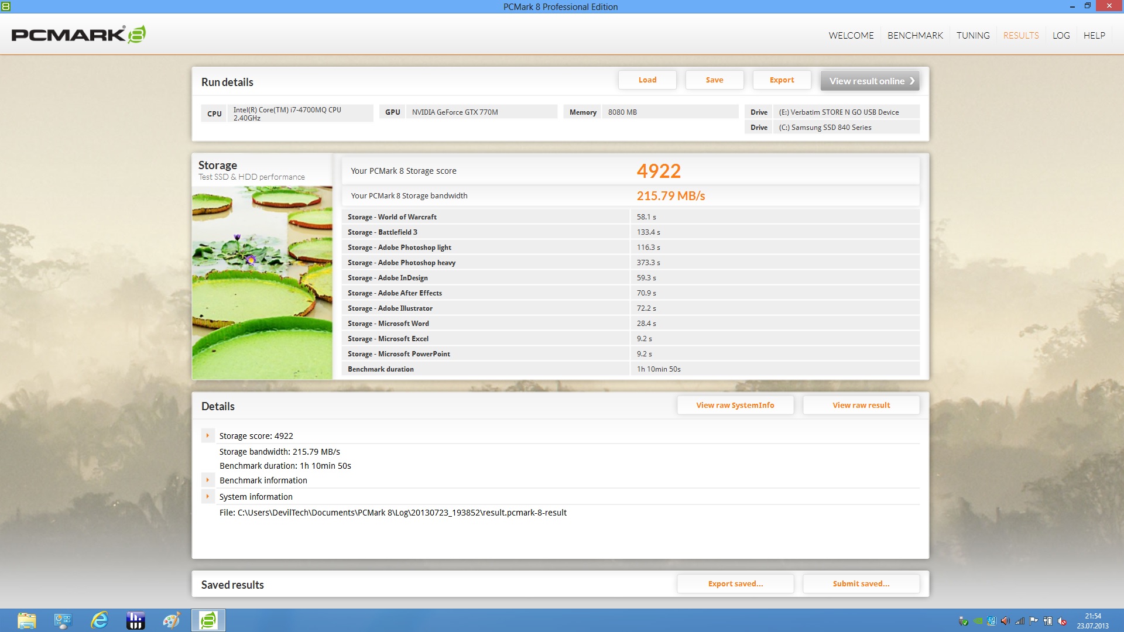Click the result file path text
Viewport: 1124px width, 632px height.
click(x=393, y=513)
